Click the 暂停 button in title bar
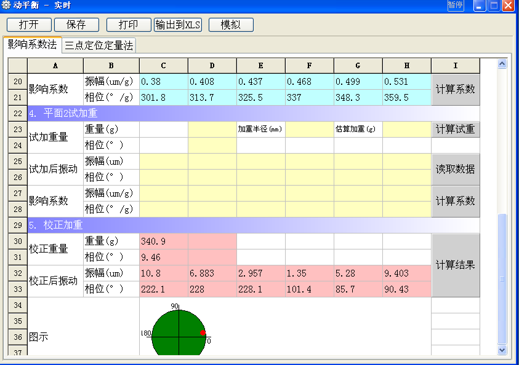This screenshot has height=365, width=519. (456, 6)
